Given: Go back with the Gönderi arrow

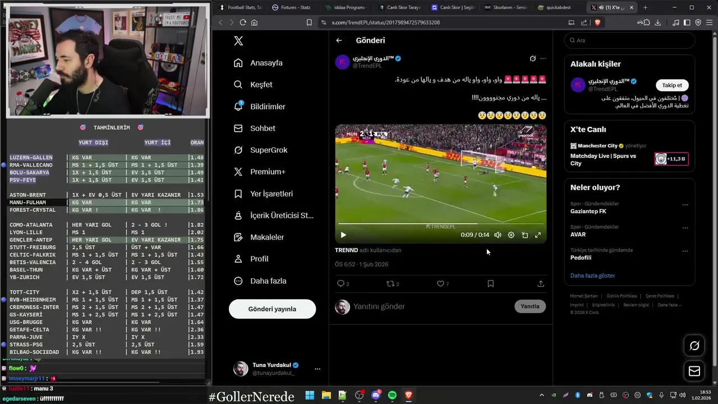Looking at the screenshot, I should point(339,40).
